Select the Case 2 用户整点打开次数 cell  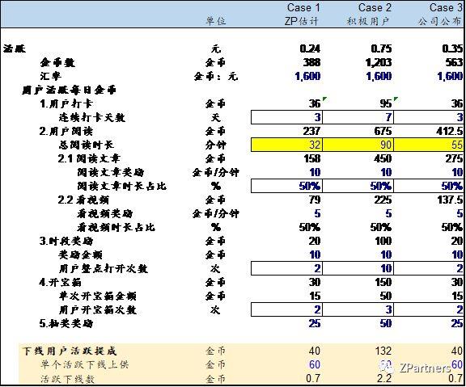[x=358, y=268]
